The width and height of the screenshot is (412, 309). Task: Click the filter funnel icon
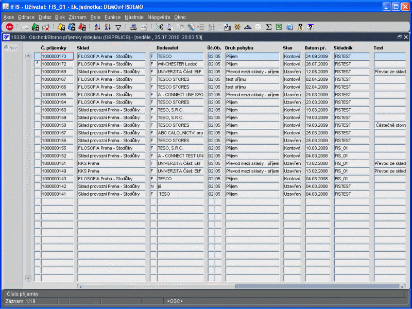click(118, 27)
